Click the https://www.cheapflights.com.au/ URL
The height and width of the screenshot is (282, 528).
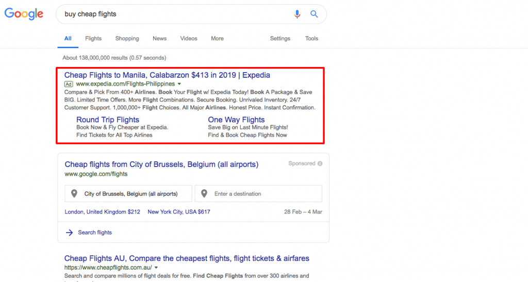[108, 268]
